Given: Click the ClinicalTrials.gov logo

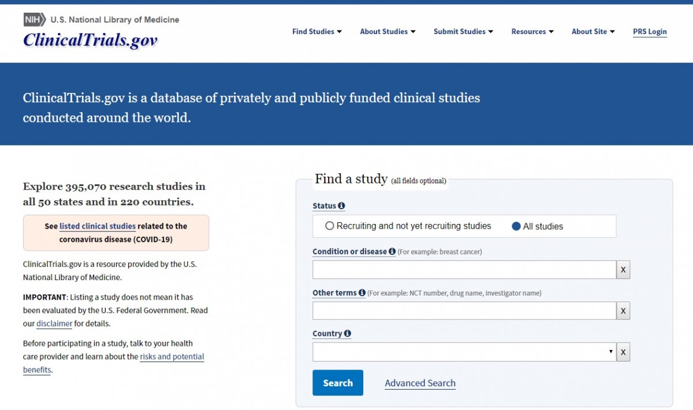Looking at the screenshot, I should [91, 40].
